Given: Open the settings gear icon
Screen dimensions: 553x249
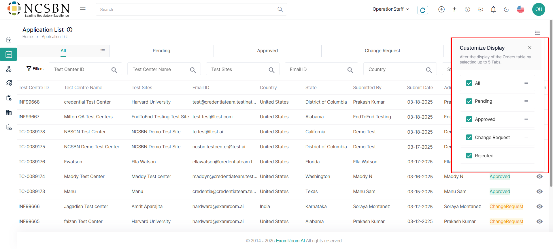Looking at the screenshot, I should click(480, 10).
